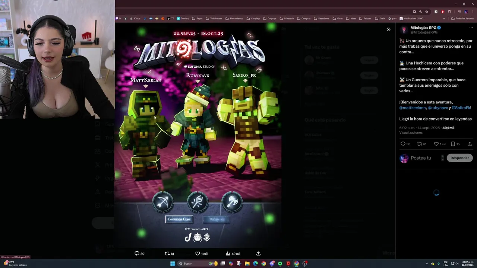Expand the Herramientas bookmark folder

click(x=234, y=18)
